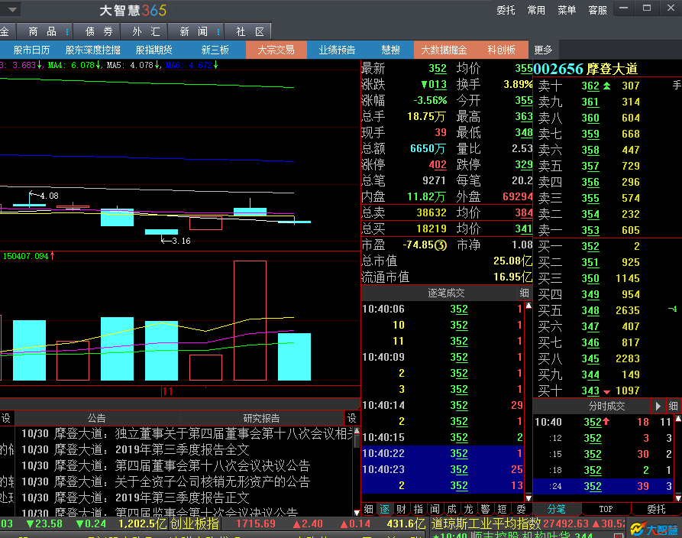The width and height of the screenshot is (682, 538).
Task: Click the 设 button left of 公告
Action: [6, 418]
